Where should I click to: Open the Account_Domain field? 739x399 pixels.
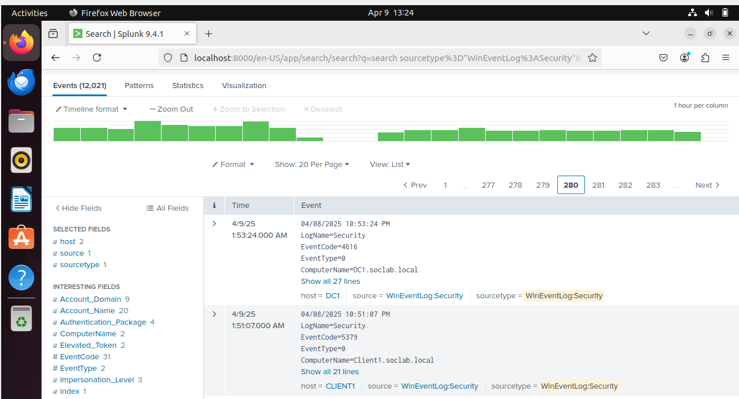point(91,299)
